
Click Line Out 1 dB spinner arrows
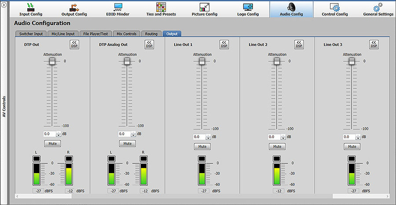pyautogui.click(x=209, y=137)
